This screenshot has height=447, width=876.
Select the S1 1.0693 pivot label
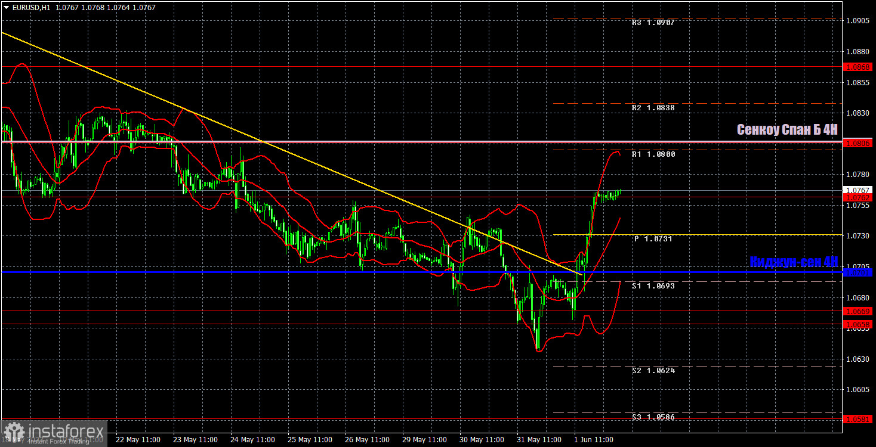(653, 285)
